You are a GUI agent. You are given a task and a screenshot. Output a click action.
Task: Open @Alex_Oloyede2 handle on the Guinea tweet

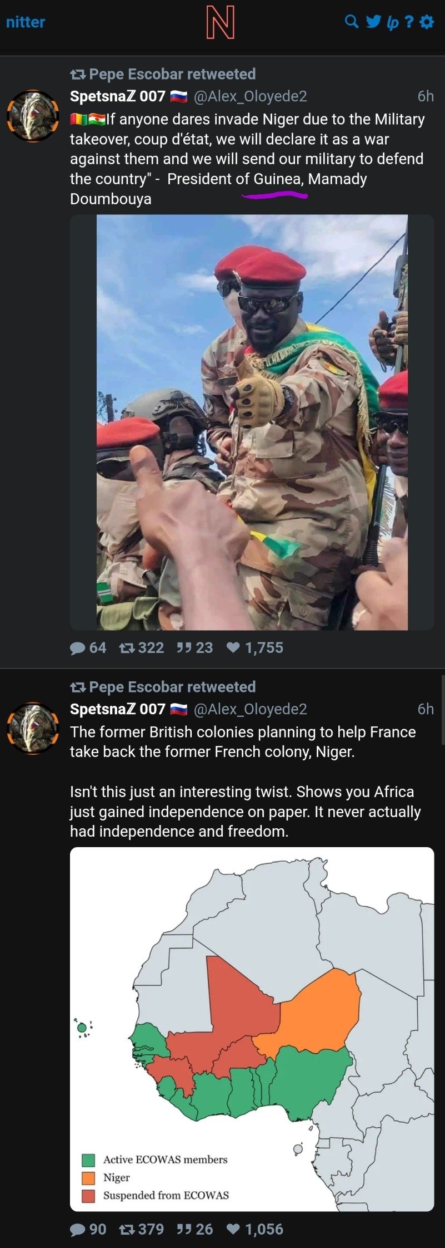250,96
